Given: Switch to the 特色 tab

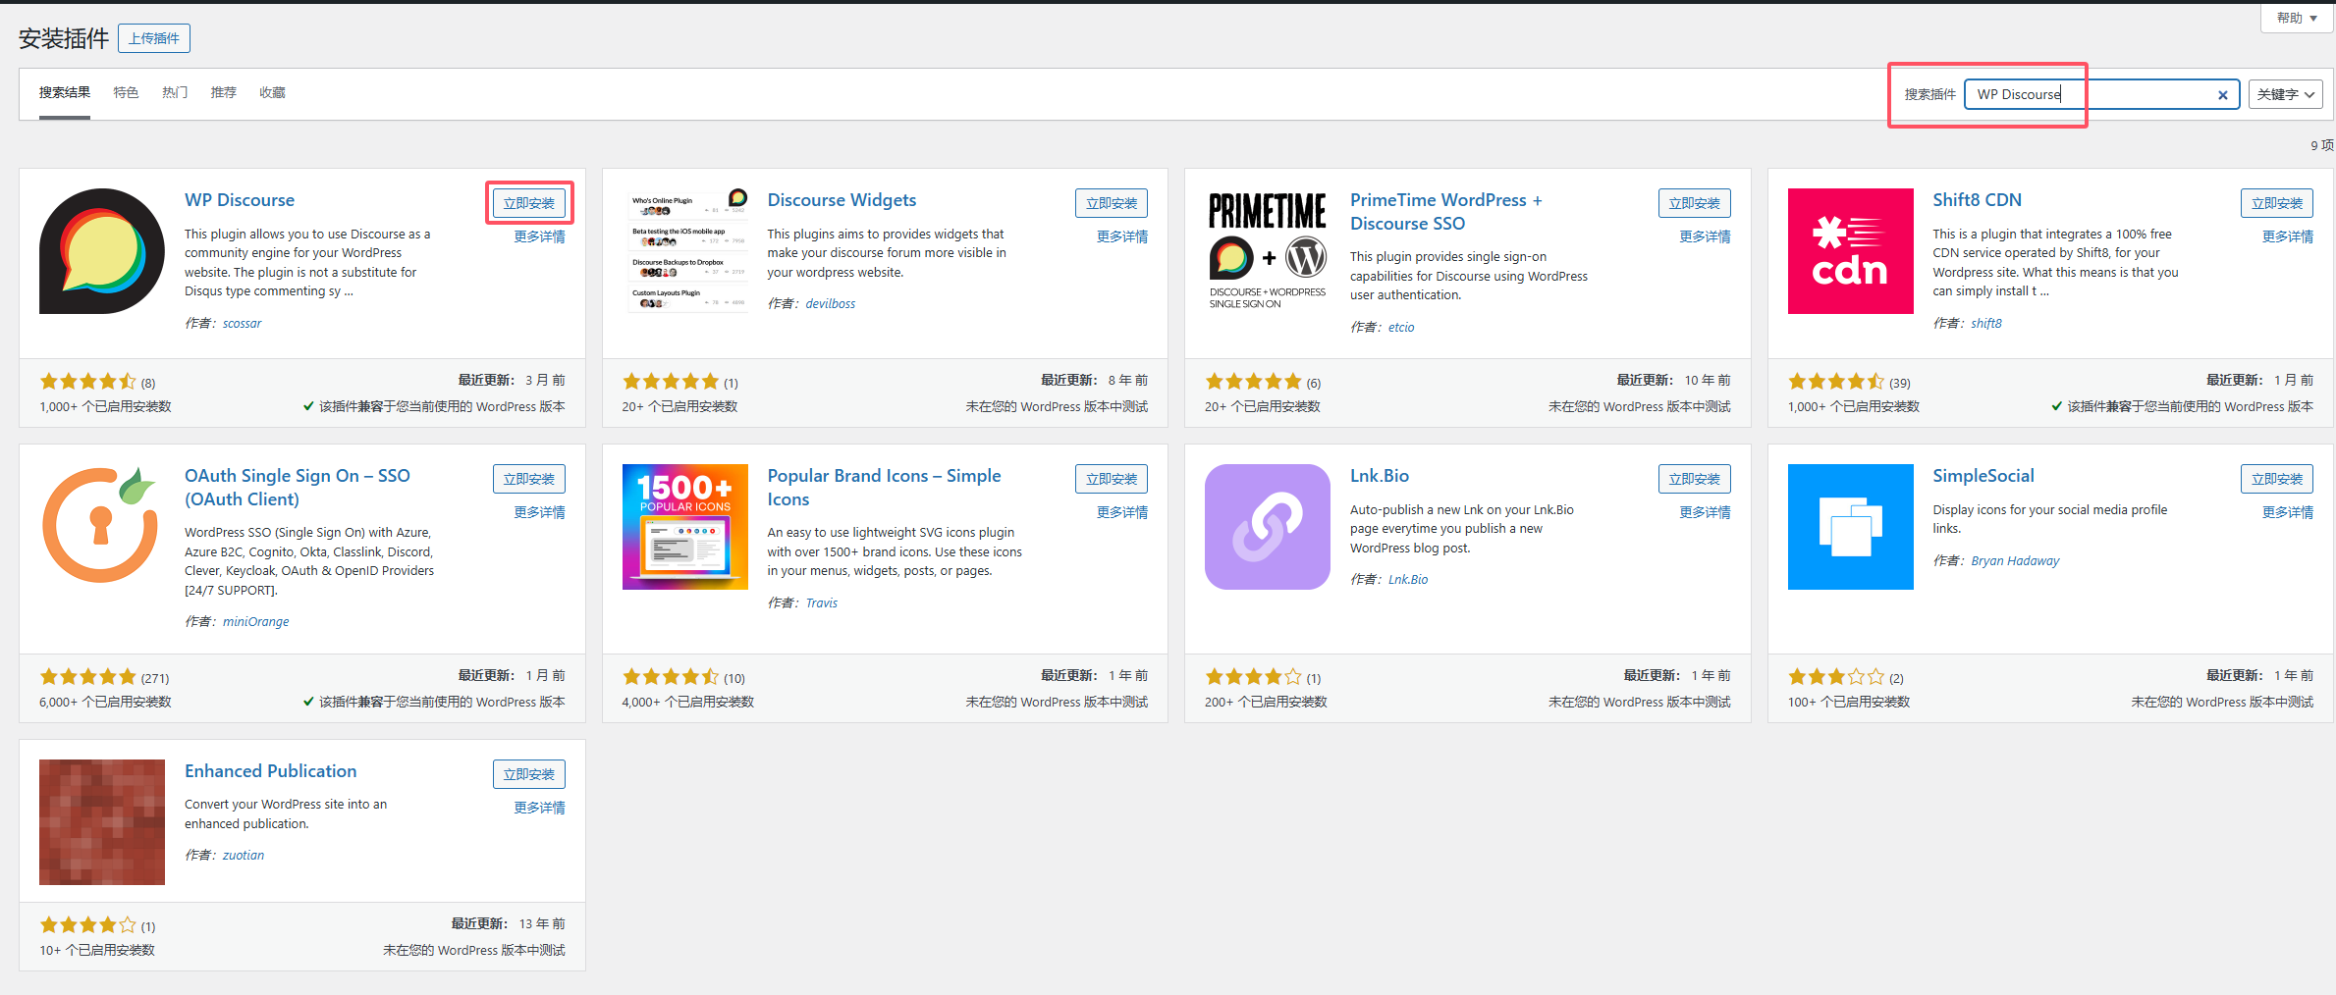Looking at the screenshot, I should click(126, 92).
